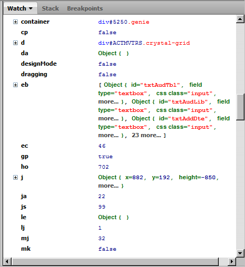Click the value 32 of mj
This screenshot has height=267, width=245.
102,239
